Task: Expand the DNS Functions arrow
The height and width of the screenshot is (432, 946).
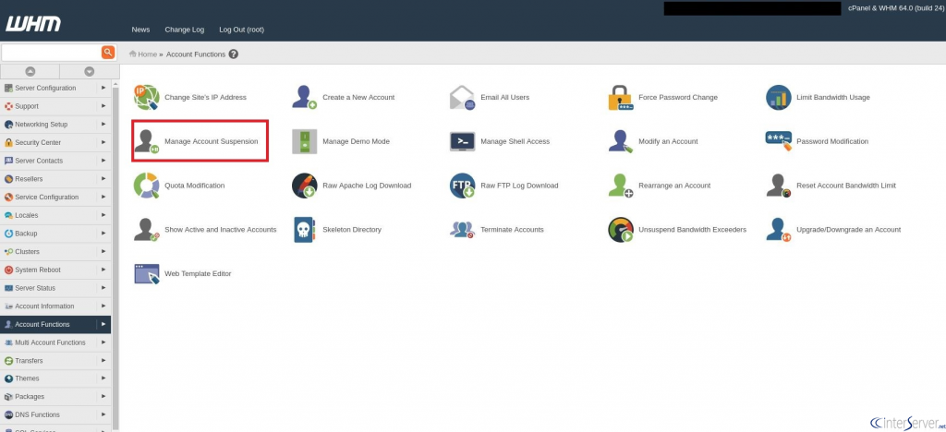Action: click(103, 414)
